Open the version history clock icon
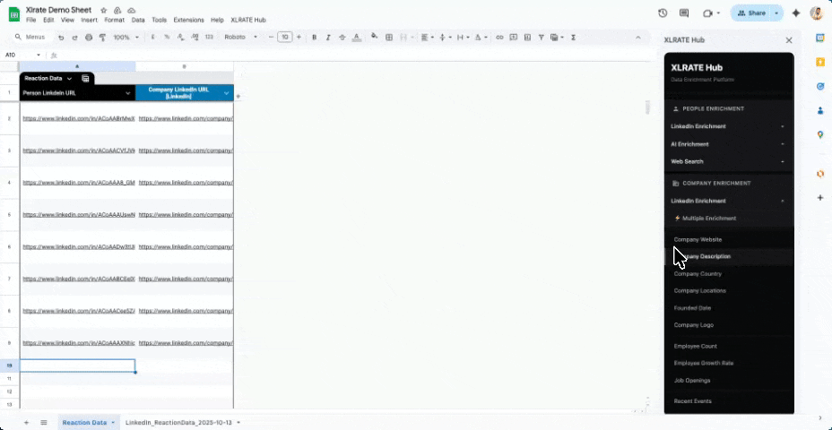This screenshot has height=430, width=832. [663, 13]
